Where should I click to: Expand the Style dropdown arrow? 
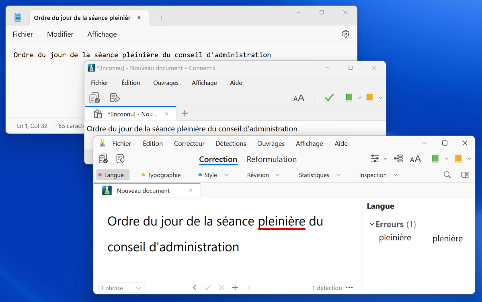click(x=226, y=175)
